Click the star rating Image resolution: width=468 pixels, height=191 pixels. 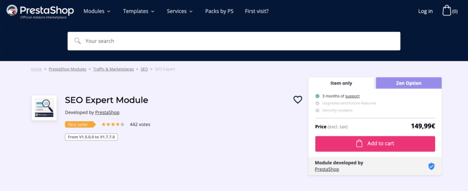click(113, 124)
